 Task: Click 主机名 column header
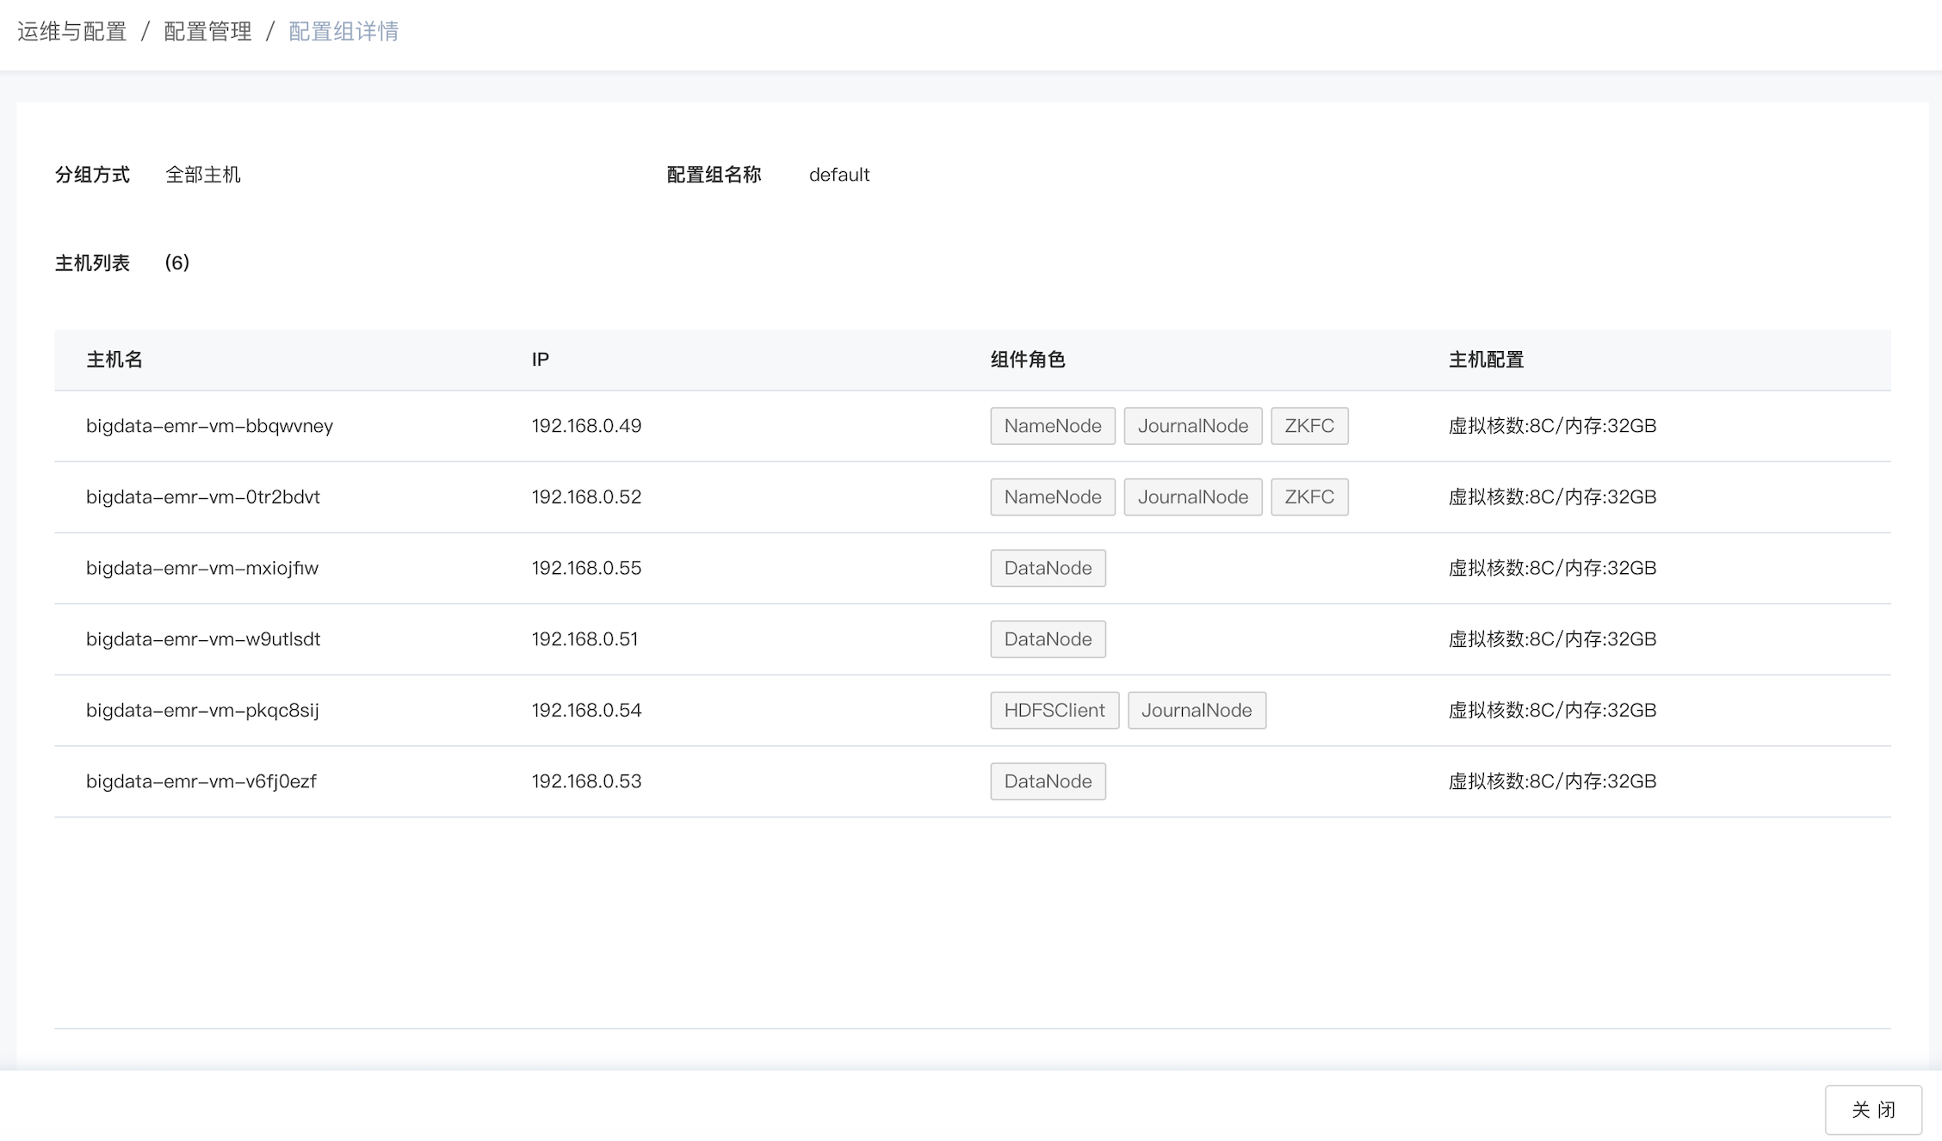(x=114, y=360)
